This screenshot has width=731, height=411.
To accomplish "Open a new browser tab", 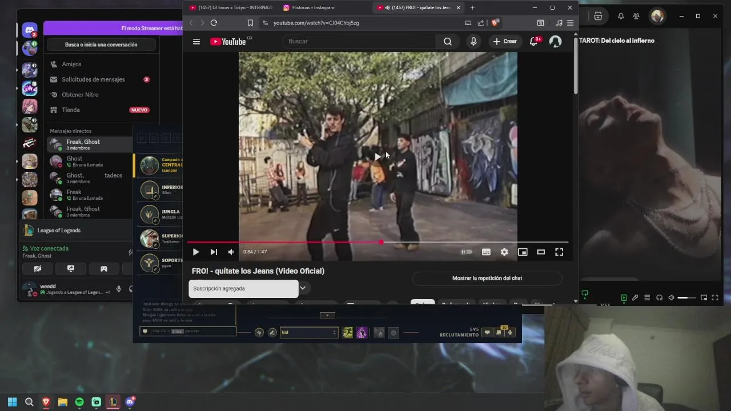I will tap(472, 7).
